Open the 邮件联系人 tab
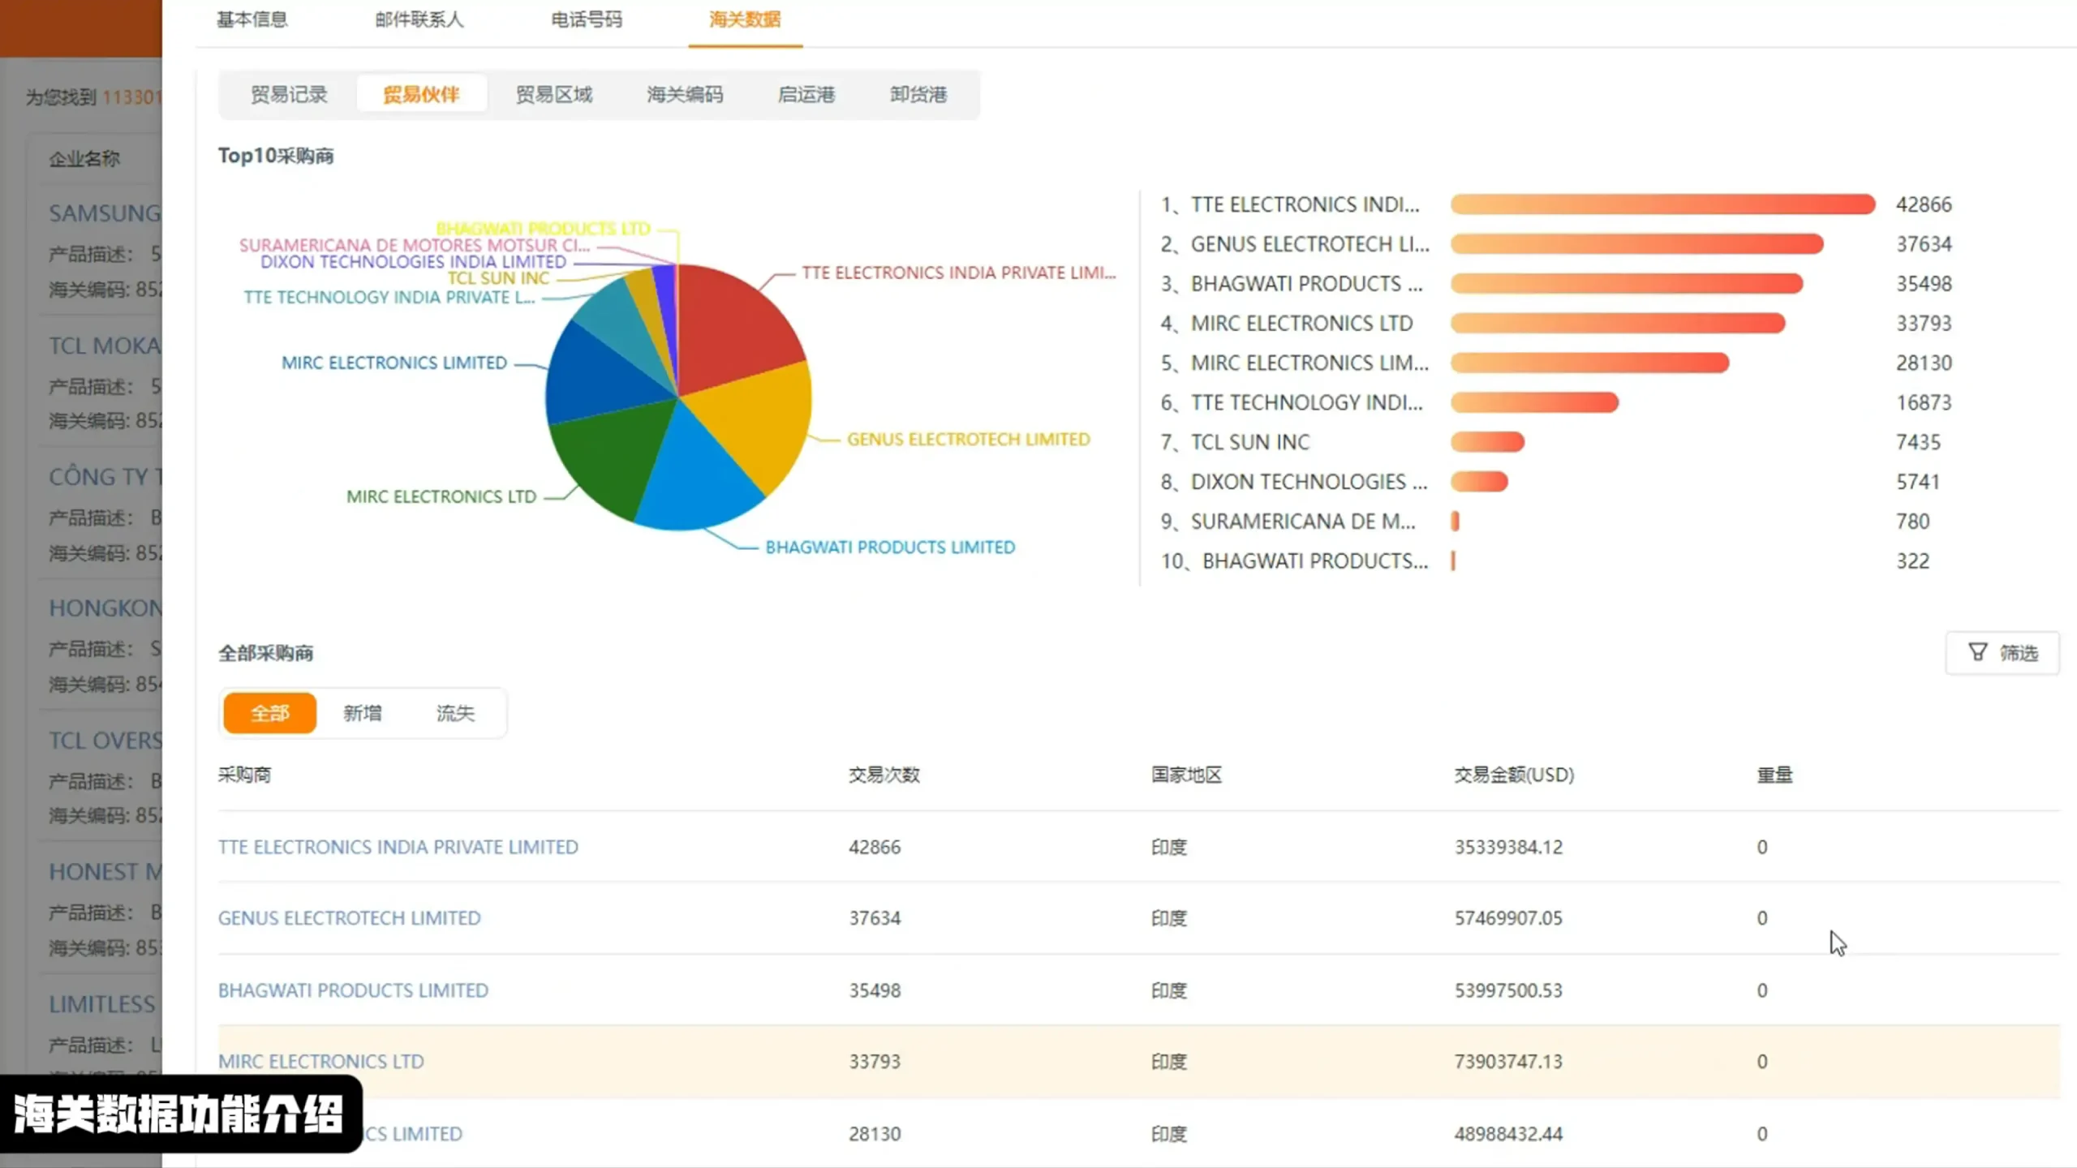Screen dimensions: 2077x1168 point(419,19)
